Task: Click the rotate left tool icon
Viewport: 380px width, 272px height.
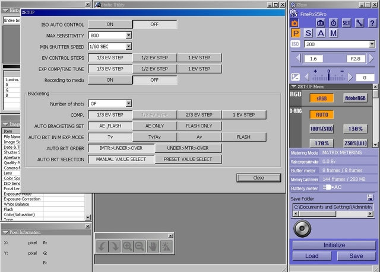Action: point(102,247)
